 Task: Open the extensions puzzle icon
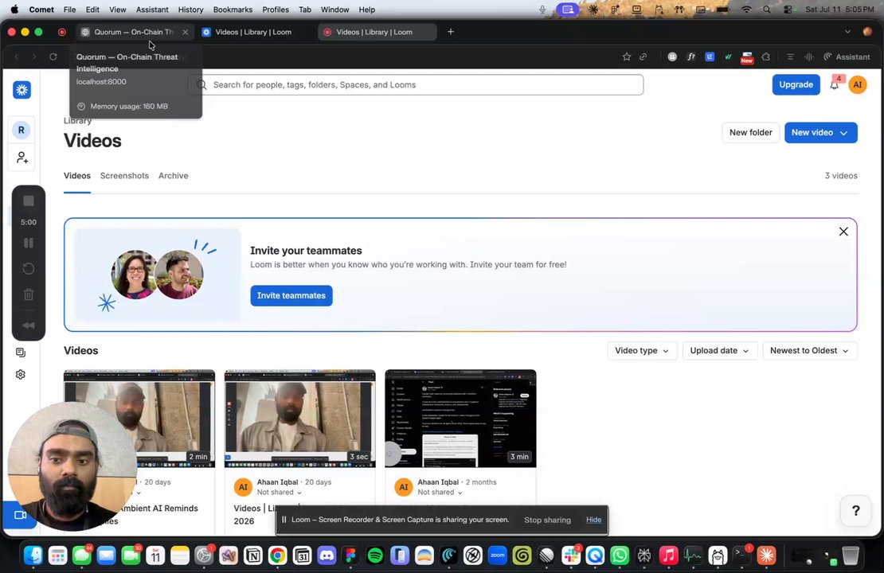[x=765, y=57]
